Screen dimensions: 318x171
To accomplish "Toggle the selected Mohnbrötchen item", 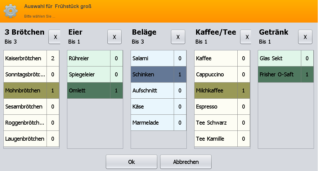I will [31, 91].
